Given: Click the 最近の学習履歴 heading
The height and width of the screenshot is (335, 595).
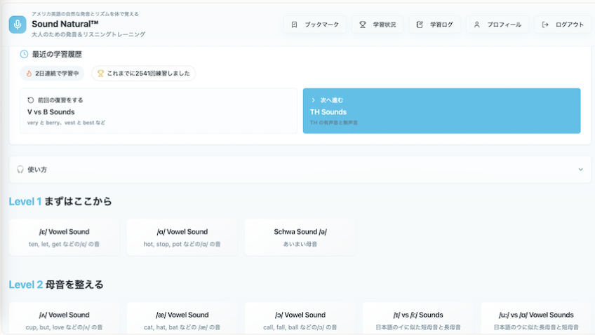Looking at the screenshot, I should 57,54.
